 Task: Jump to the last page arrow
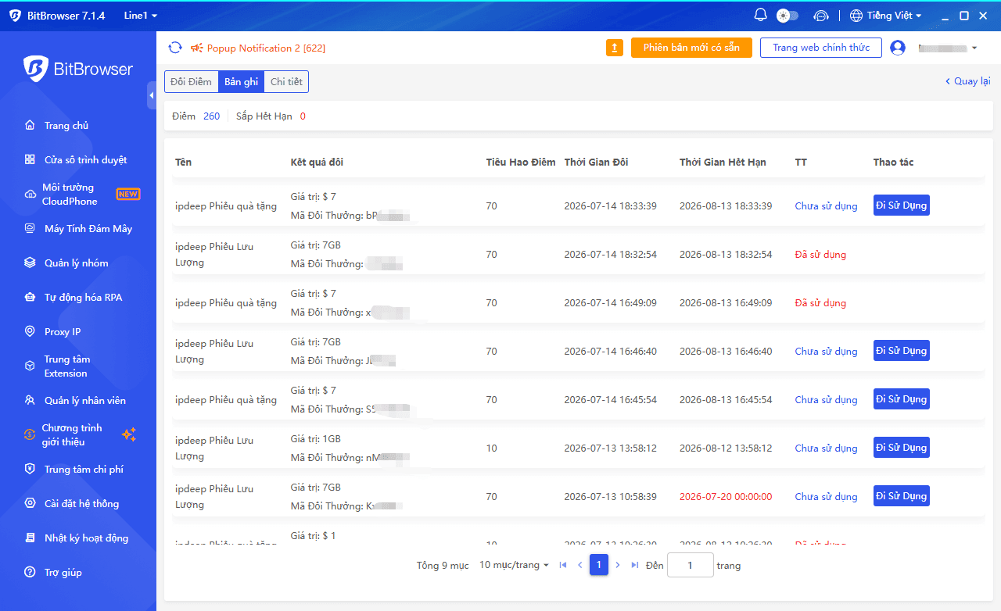click(635, 565)
